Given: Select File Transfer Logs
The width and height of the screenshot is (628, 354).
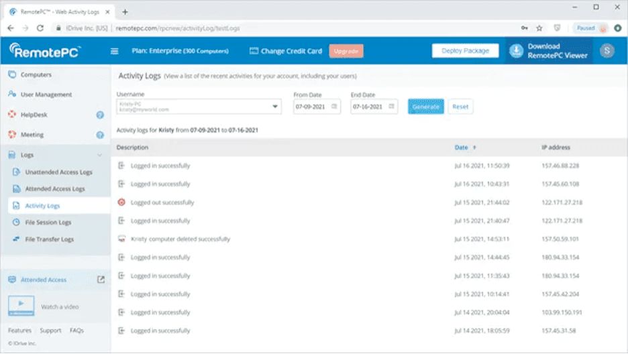Looking at the screenshot, I should 49,239.
